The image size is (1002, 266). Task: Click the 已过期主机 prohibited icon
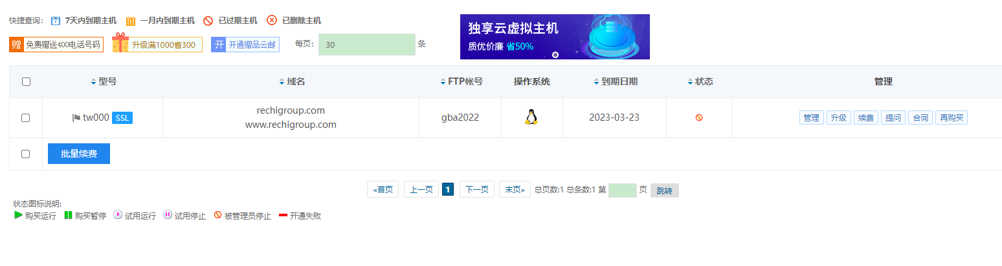click(x=208, y=21)
